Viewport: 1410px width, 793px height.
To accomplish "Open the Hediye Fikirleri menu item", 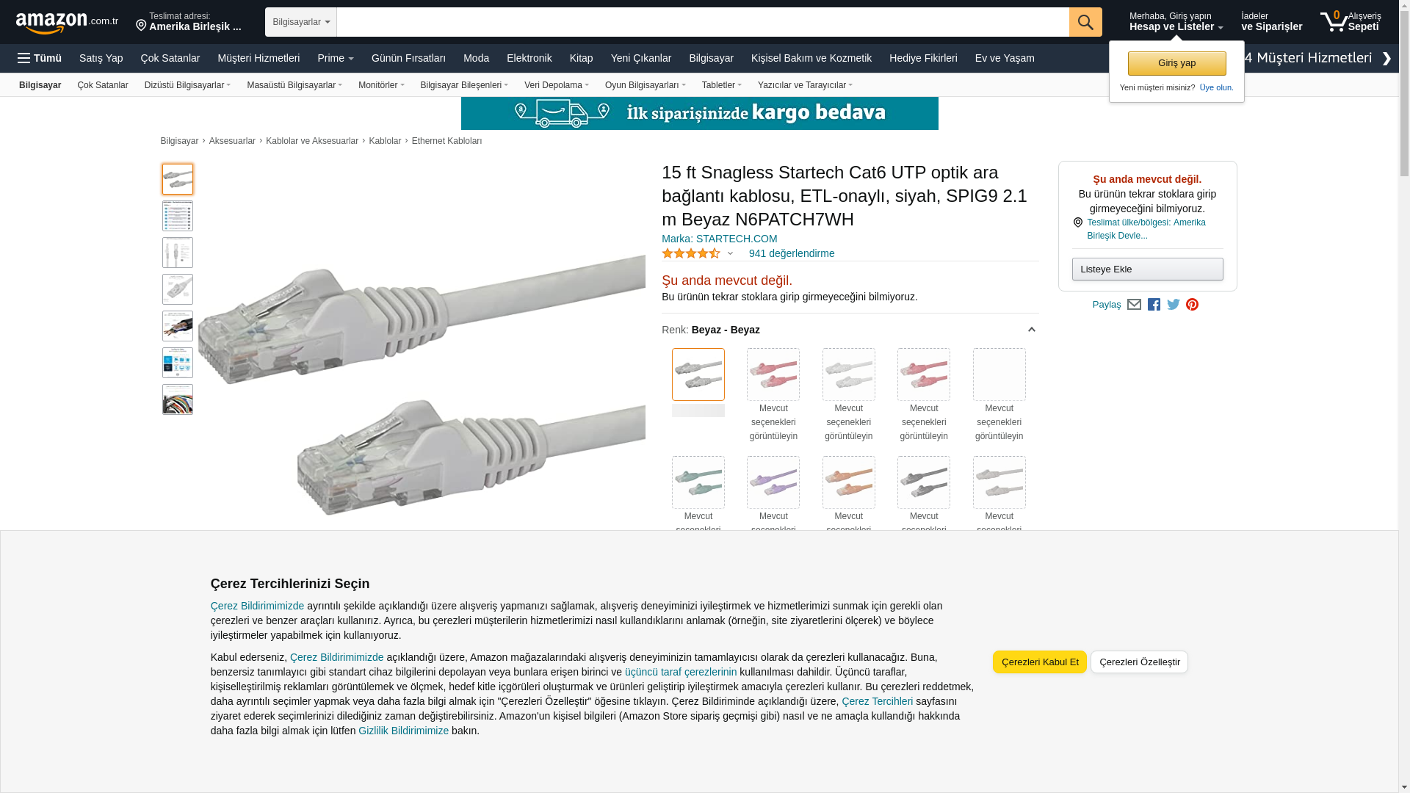I will coord(923,58).
